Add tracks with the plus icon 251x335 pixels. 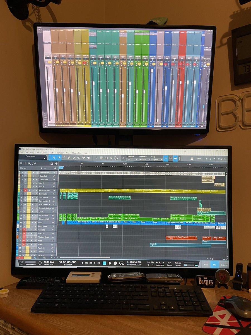point(56,164)
